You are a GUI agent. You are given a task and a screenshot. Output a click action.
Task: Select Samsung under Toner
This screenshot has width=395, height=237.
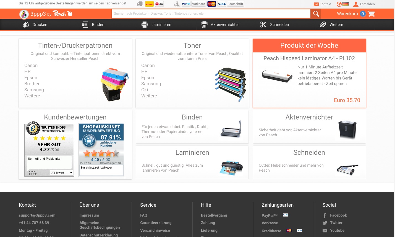click(151, 84)
